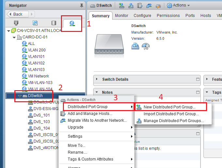
Task: Switch to Hosts and Clusters view icon
Action: pos(16,23)
